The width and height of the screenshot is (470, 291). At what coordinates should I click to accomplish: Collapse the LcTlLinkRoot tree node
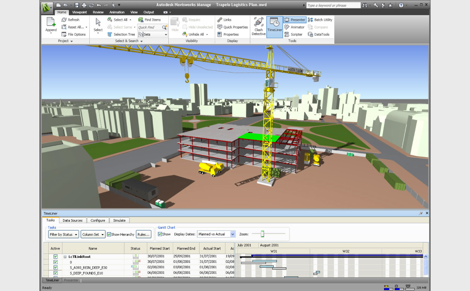(65, 257)
